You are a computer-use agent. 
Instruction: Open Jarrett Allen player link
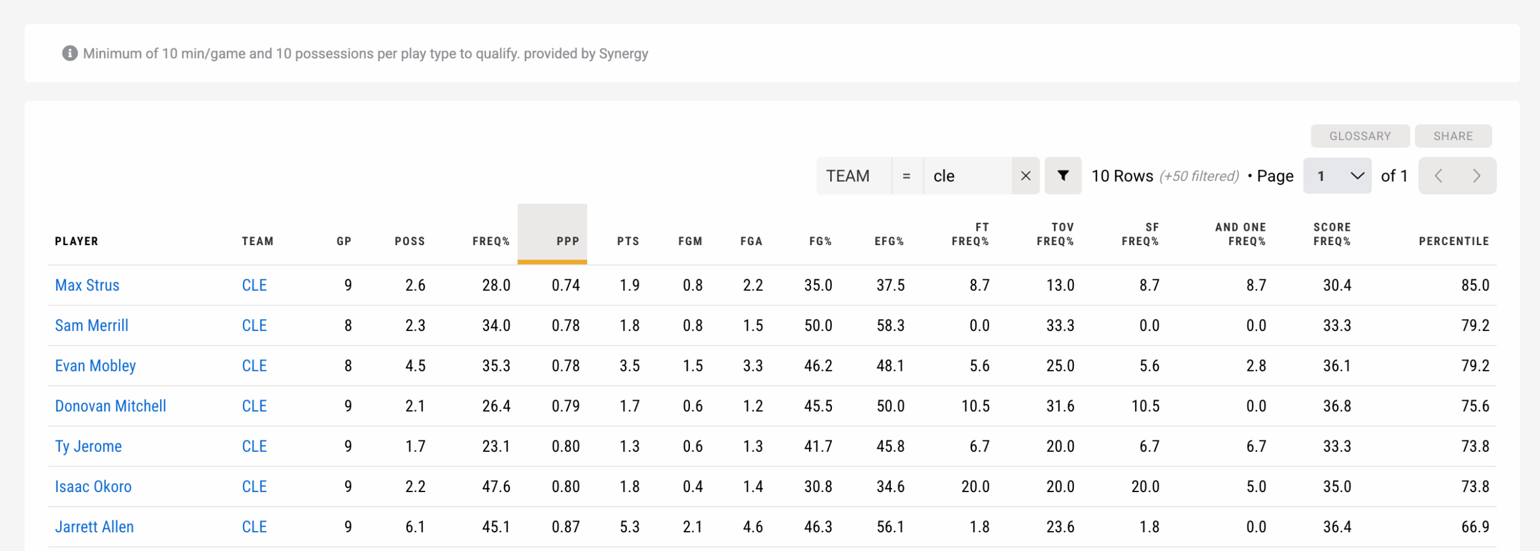[94, 527]
